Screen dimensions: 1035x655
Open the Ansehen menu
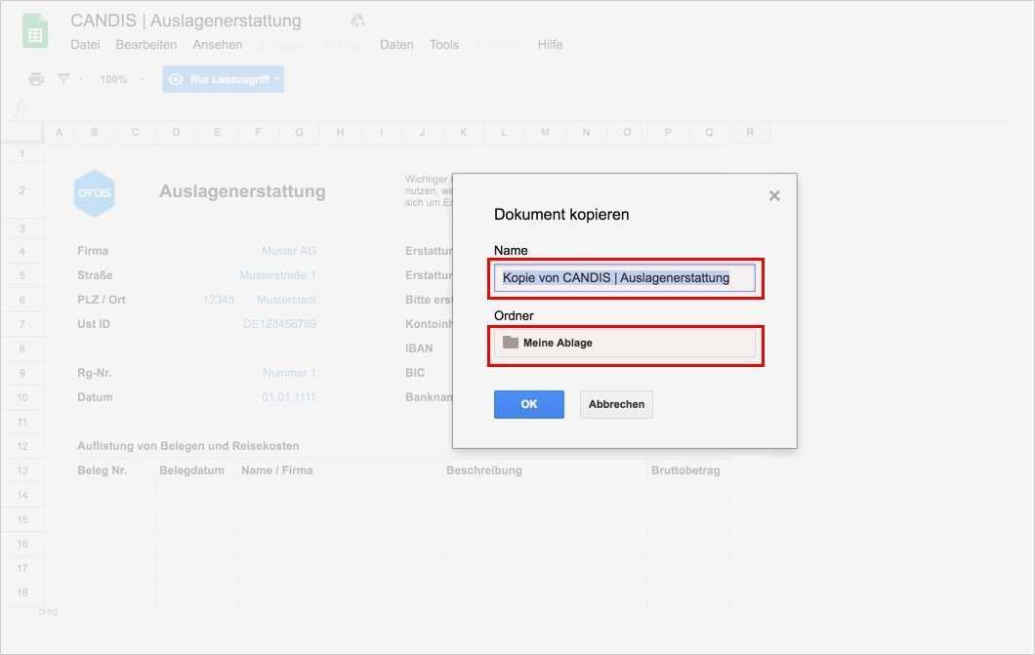(x=217, y=45)
